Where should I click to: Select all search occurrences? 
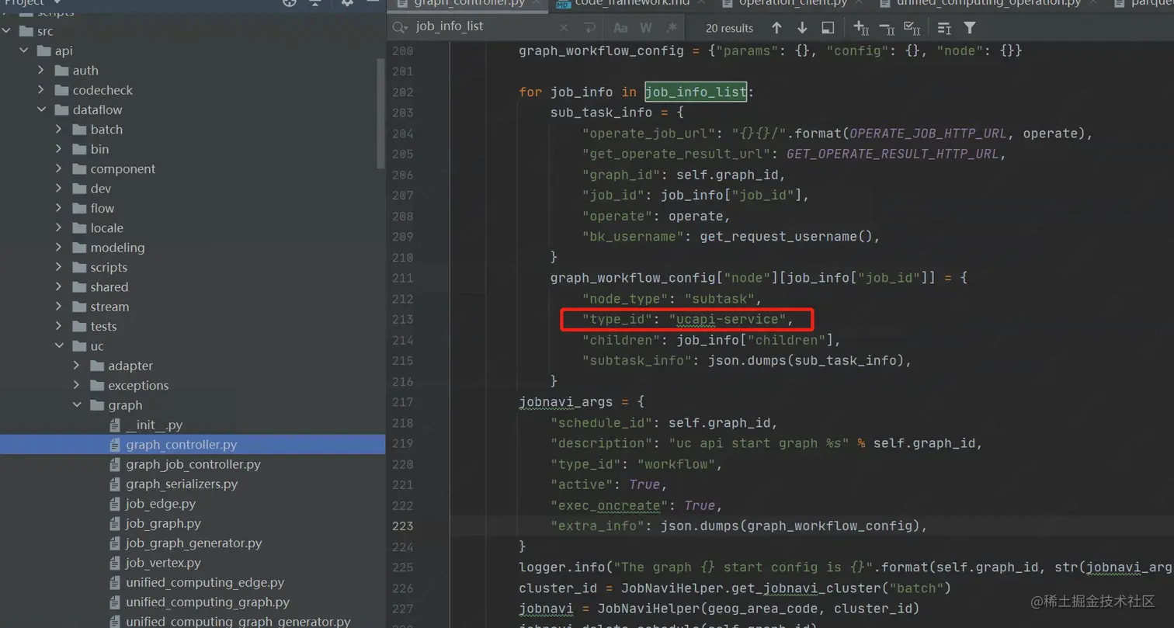tap(912, 27)
